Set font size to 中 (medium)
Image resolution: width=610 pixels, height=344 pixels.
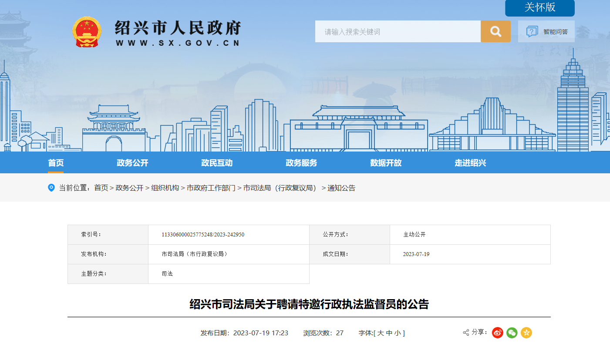[x=389, y=333]
